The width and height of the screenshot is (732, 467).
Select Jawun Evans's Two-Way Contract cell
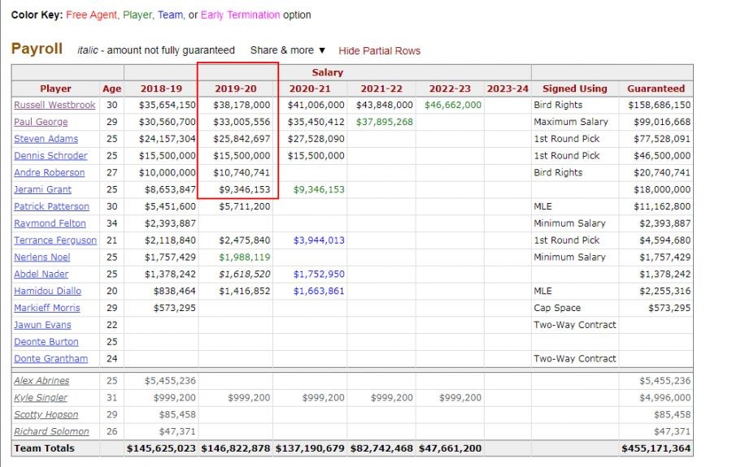575,325
